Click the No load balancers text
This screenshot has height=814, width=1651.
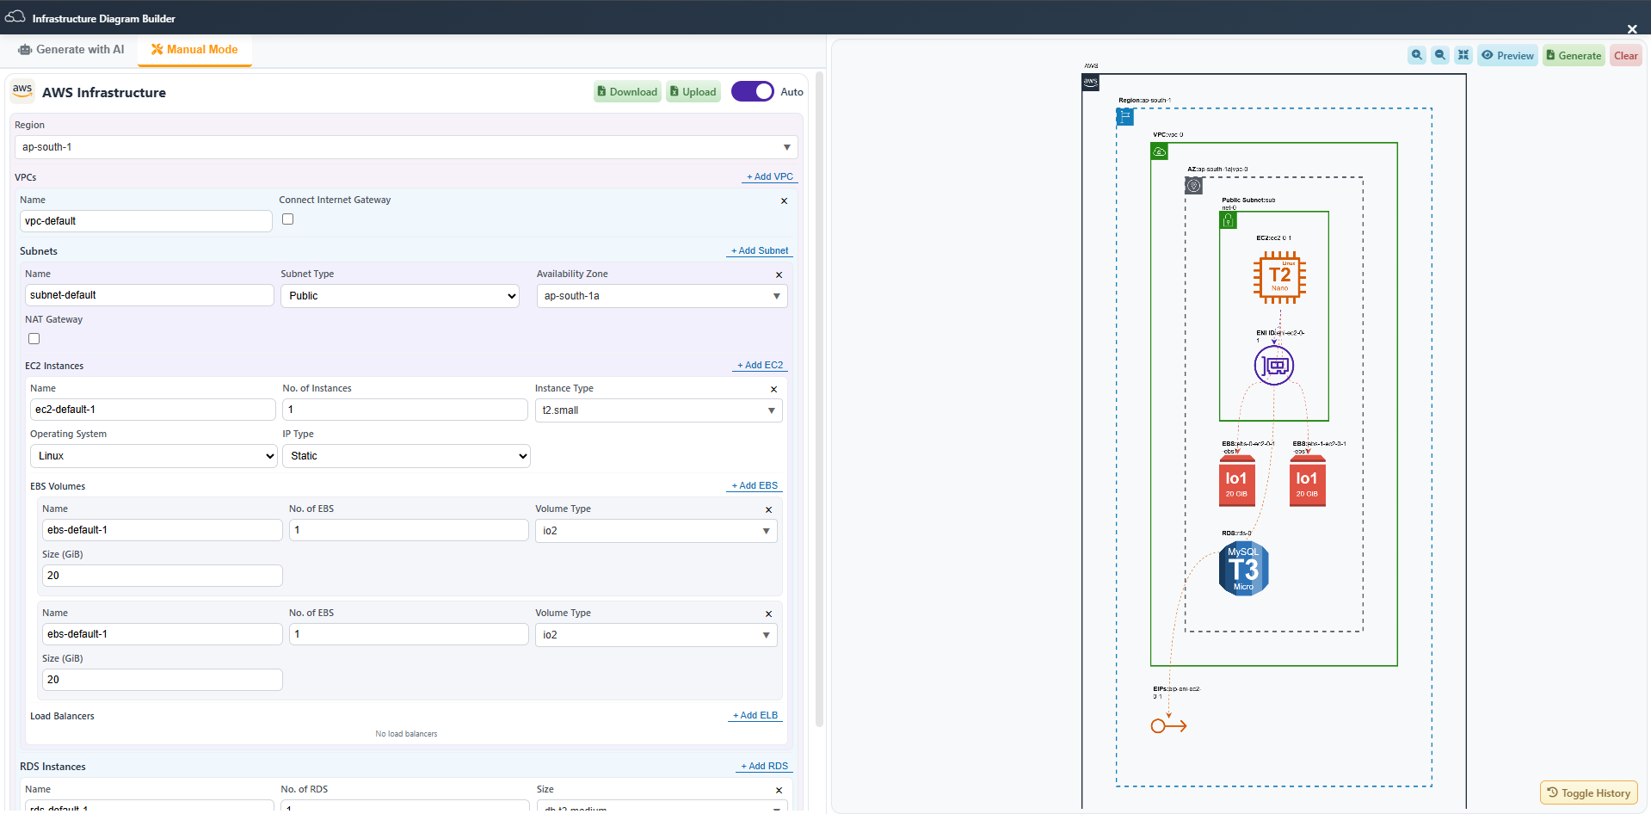tap(406, 734)
